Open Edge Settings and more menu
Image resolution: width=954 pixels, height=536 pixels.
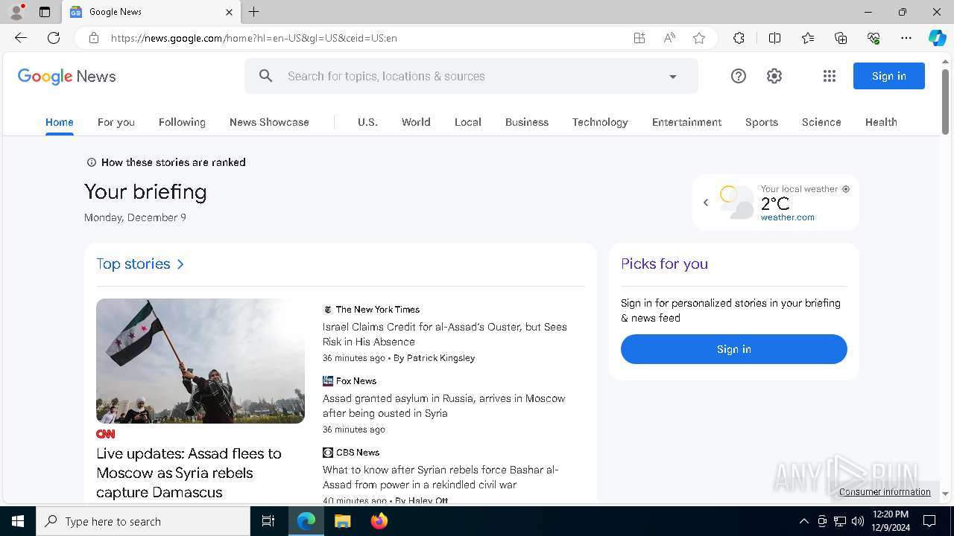906,38
